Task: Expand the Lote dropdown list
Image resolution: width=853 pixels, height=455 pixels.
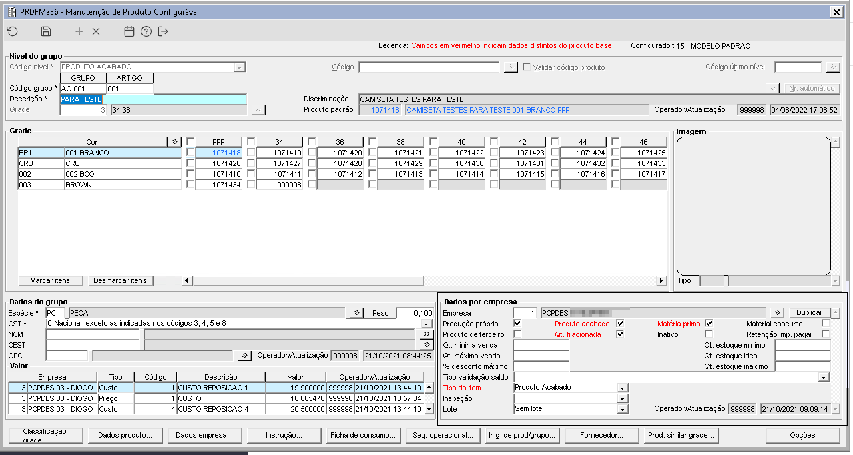Action: 623,409
